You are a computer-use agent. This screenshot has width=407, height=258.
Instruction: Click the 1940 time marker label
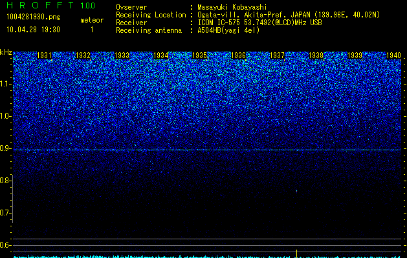[x=394, y=55]
